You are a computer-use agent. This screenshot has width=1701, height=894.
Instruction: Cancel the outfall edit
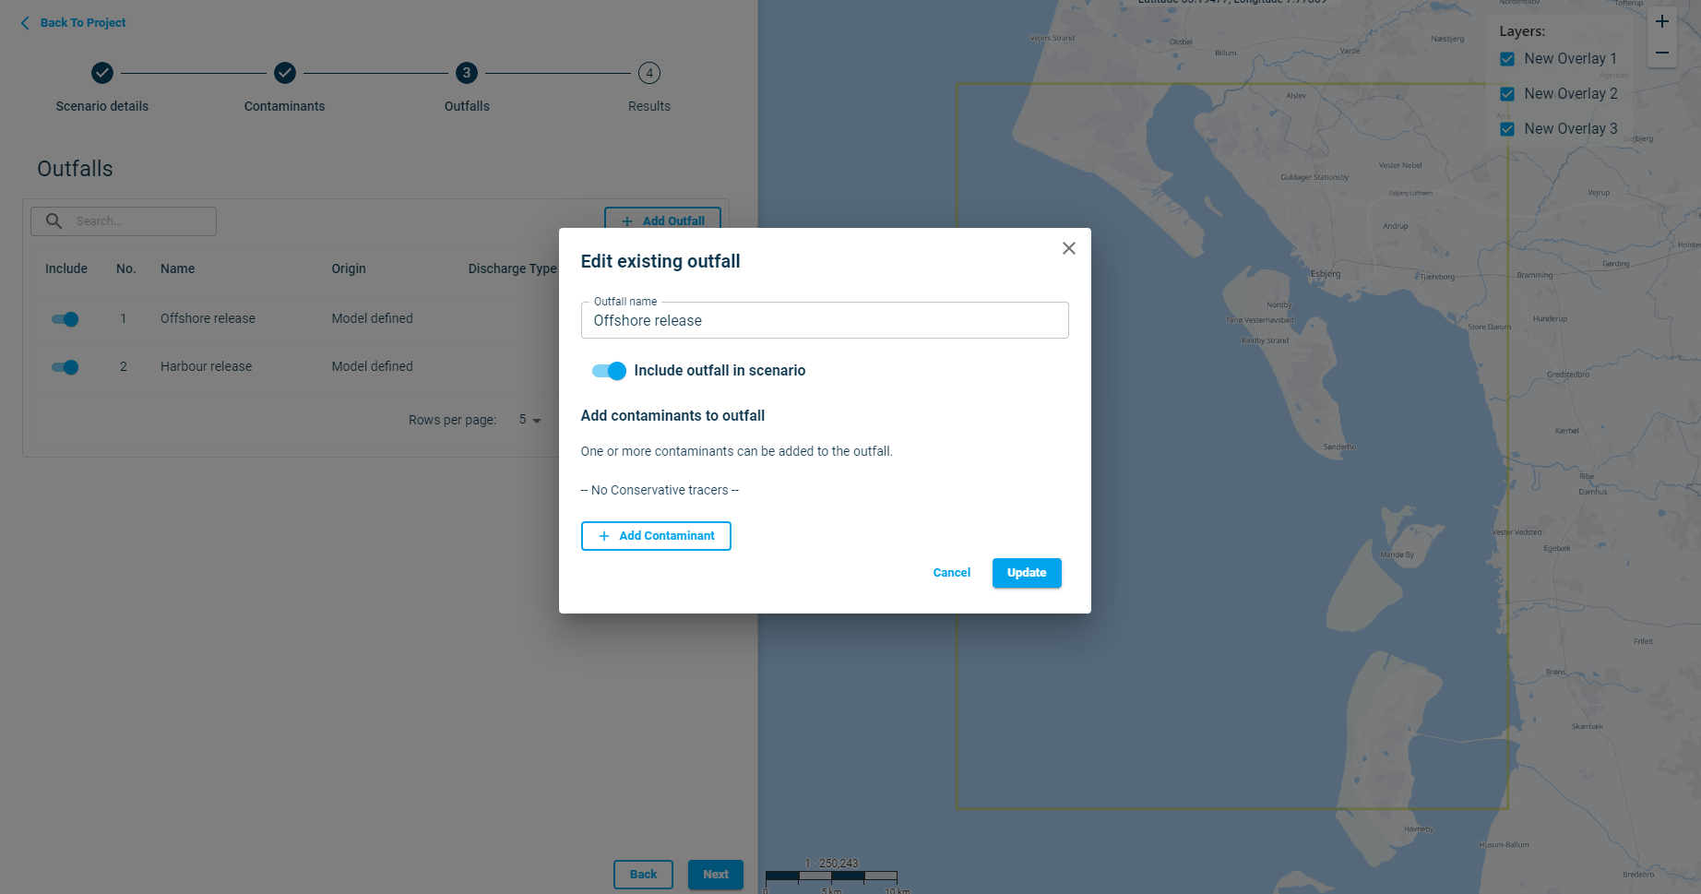[951, 573]
